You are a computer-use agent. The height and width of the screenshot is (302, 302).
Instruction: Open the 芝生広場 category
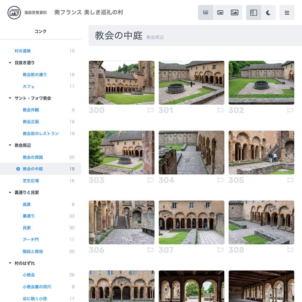(31, 181)
